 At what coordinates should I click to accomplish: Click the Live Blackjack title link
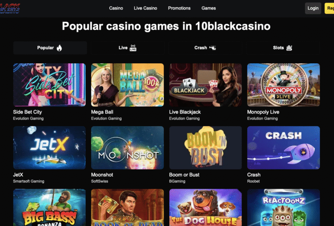tap(185, 112)
